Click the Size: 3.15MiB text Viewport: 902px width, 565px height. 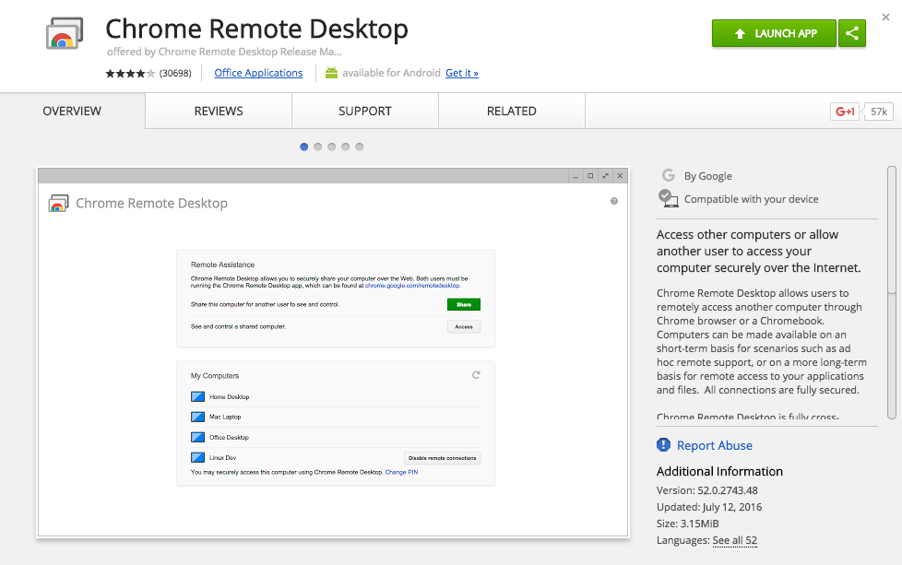tap(687, 524)
